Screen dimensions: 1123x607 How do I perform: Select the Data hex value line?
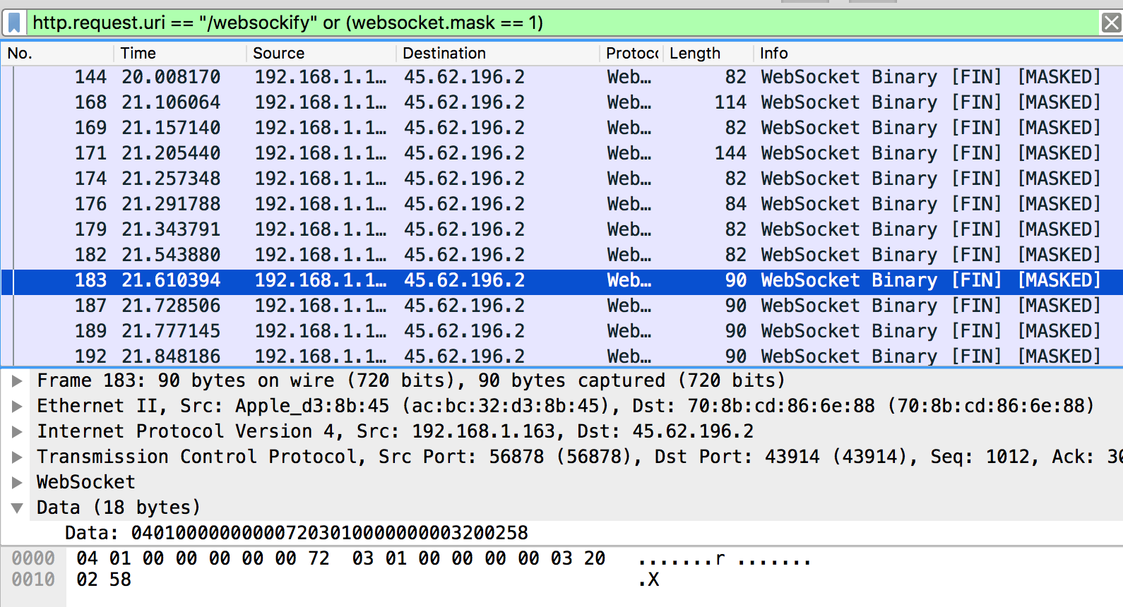tap(297, 533)
